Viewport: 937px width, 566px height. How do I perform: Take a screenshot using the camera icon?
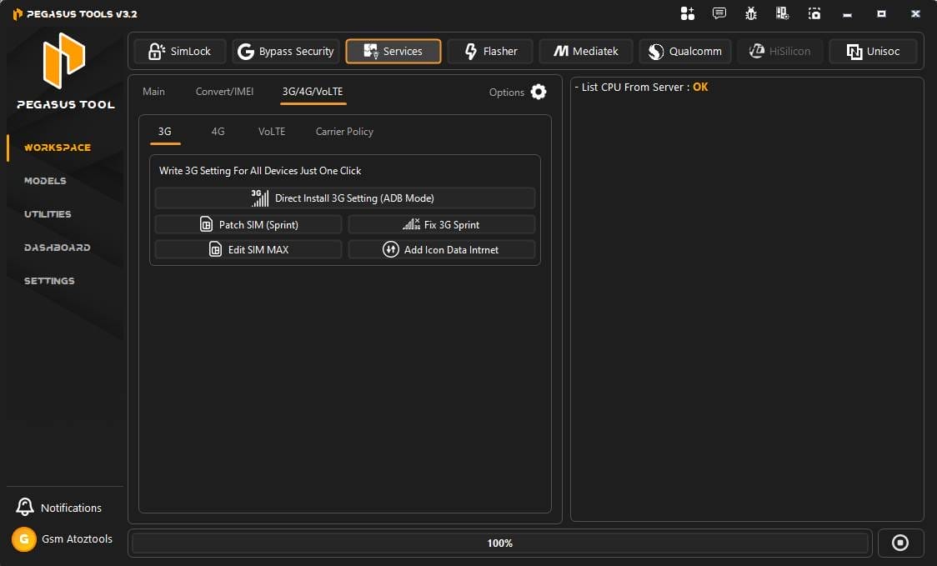[814, 13]
